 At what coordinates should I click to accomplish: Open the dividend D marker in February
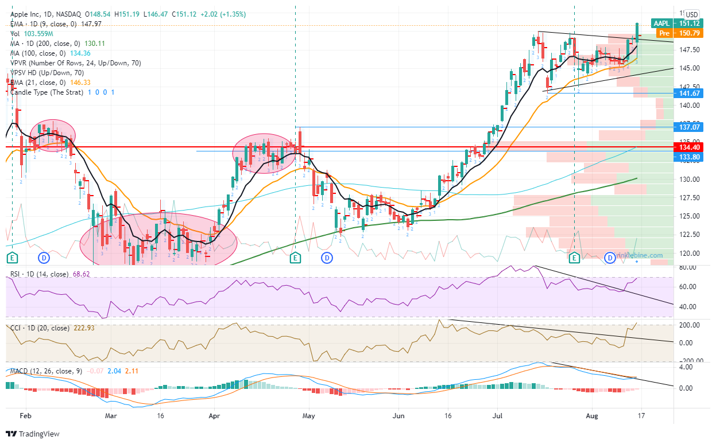[x=44, y=258]
